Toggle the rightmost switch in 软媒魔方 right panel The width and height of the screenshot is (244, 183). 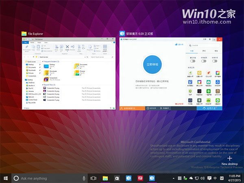pos(215,61)
